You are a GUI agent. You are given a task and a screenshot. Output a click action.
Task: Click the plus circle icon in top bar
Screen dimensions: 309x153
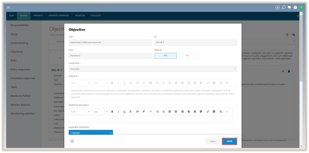pyautogui.click(x=278, y=7)
